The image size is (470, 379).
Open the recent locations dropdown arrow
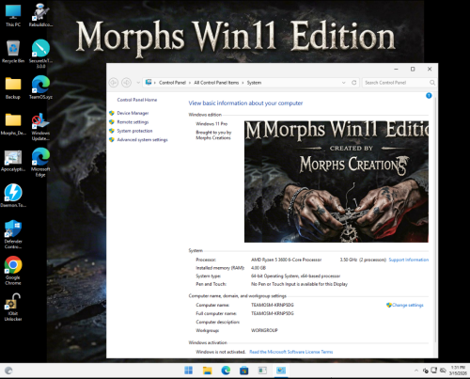point(138,83)
